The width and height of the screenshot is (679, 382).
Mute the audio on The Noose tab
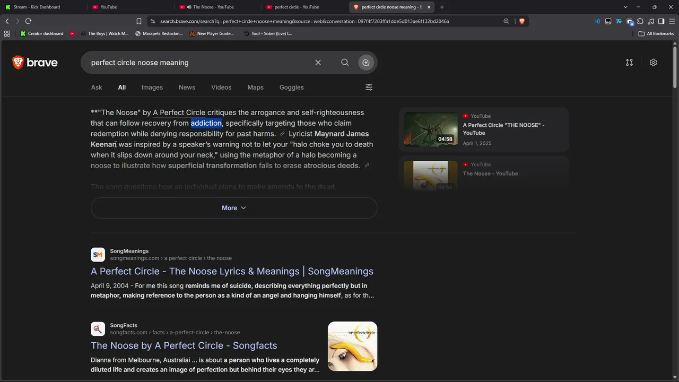click(x=189, y=7)
